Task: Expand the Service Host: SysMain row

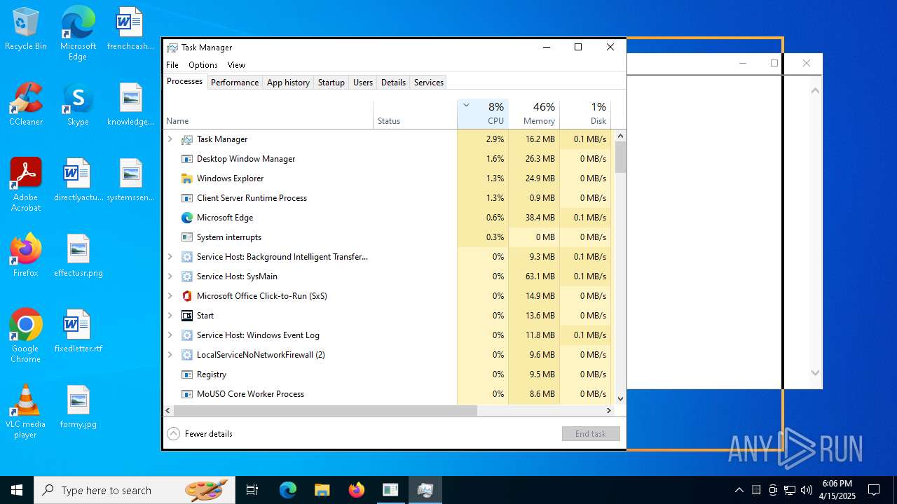Action: [170, 276]
